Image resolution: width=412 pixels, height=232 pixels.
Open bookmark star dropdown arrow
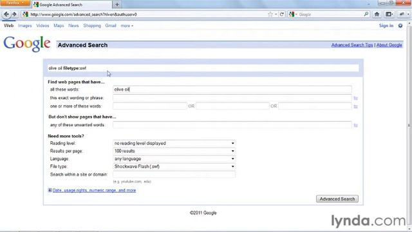tap(276, 14)
